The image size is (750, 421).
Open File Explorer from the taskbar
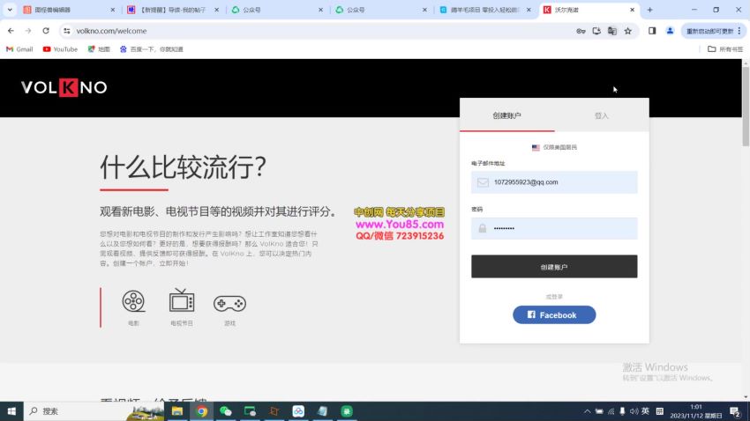point(177,411)
